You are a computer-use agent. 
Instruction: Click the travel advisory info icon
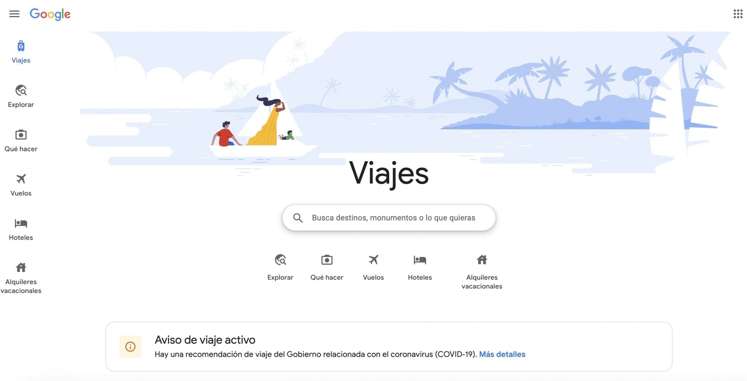130,347
